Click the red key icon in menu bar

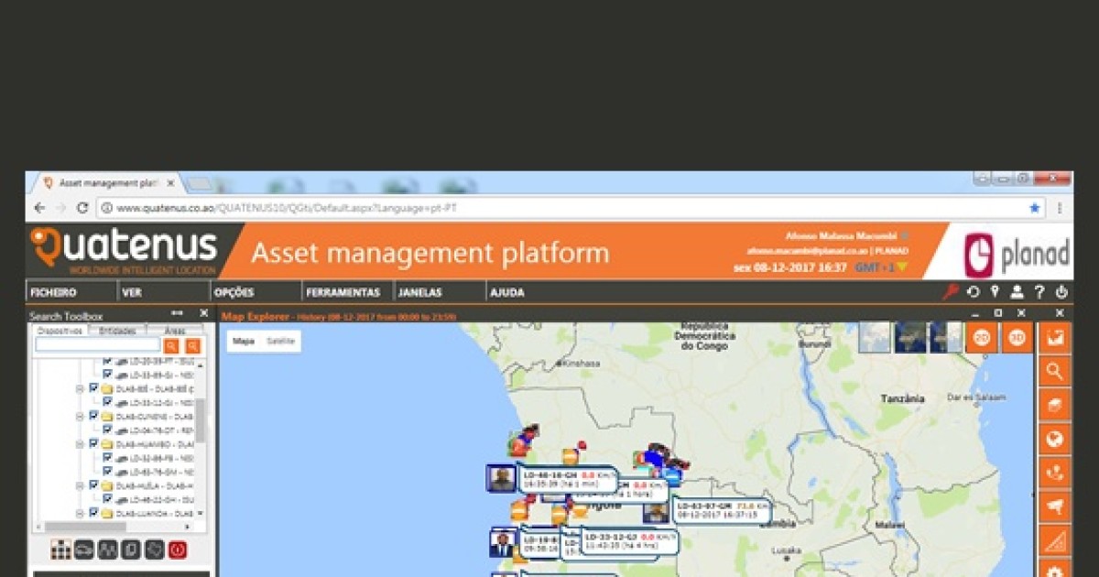951,292
